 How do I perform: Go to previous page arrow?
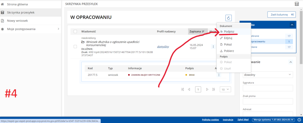click(x=189, y=89)
